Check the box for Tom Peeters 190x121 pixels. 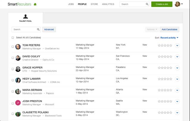(x=13, y=46)
